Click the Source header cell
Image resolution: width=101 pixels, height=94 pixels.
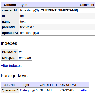(10, 85)
